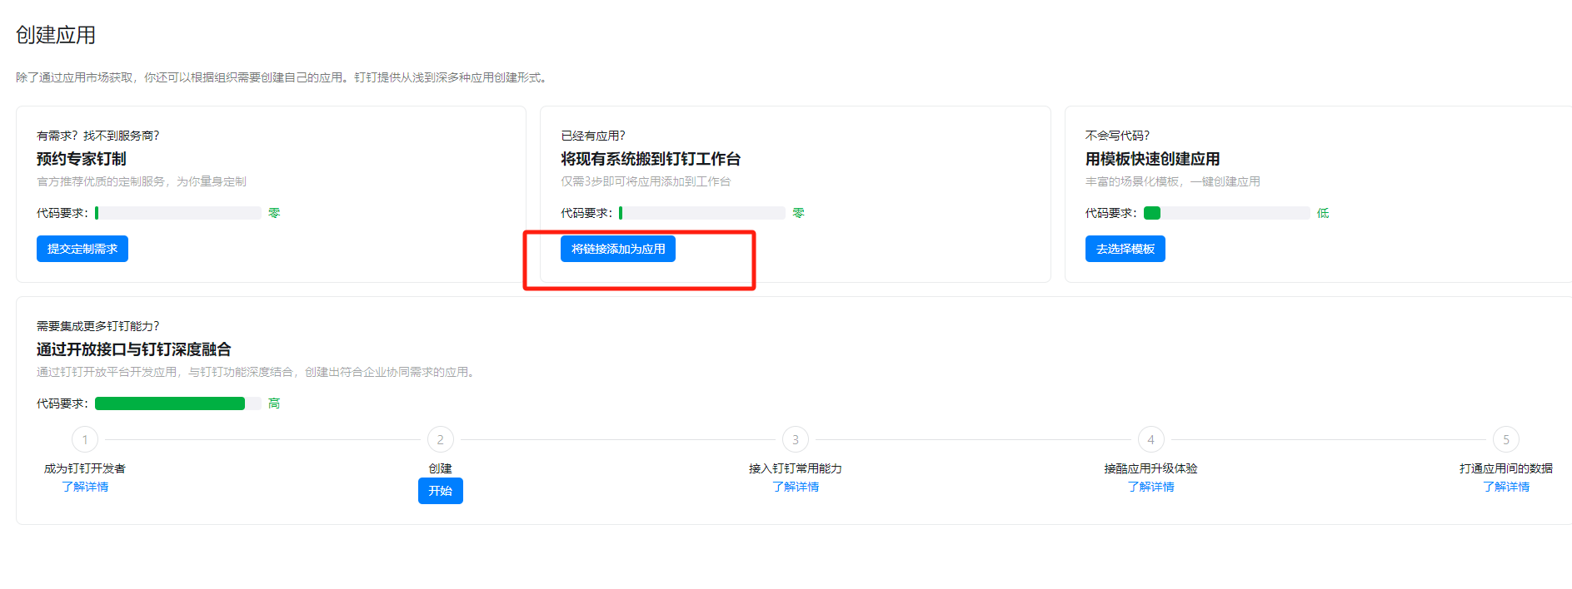The height and width of the screenshot is (589, 1572).
Task: Click 丰富的场景化模板 description
Action: point(1173,181)
